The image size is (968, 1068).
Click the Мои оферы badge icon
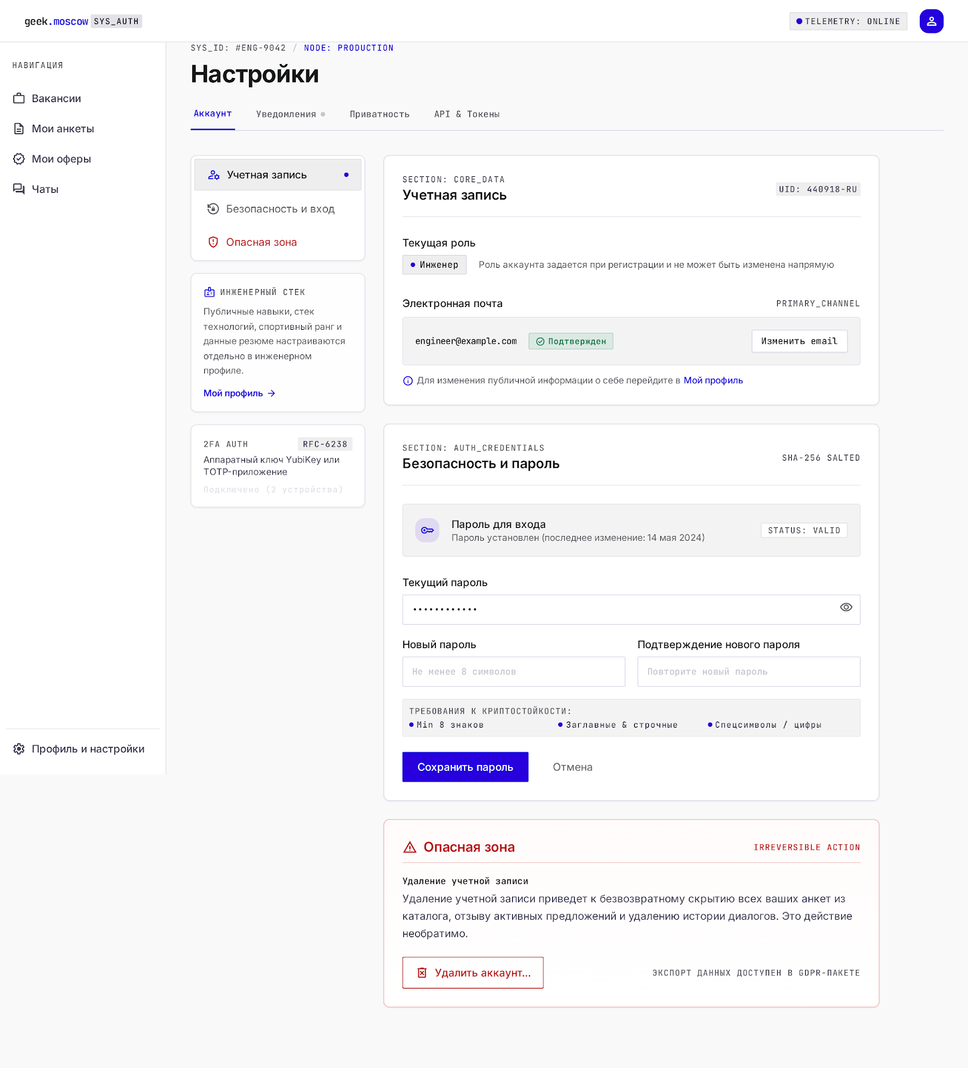pos(19,159)
